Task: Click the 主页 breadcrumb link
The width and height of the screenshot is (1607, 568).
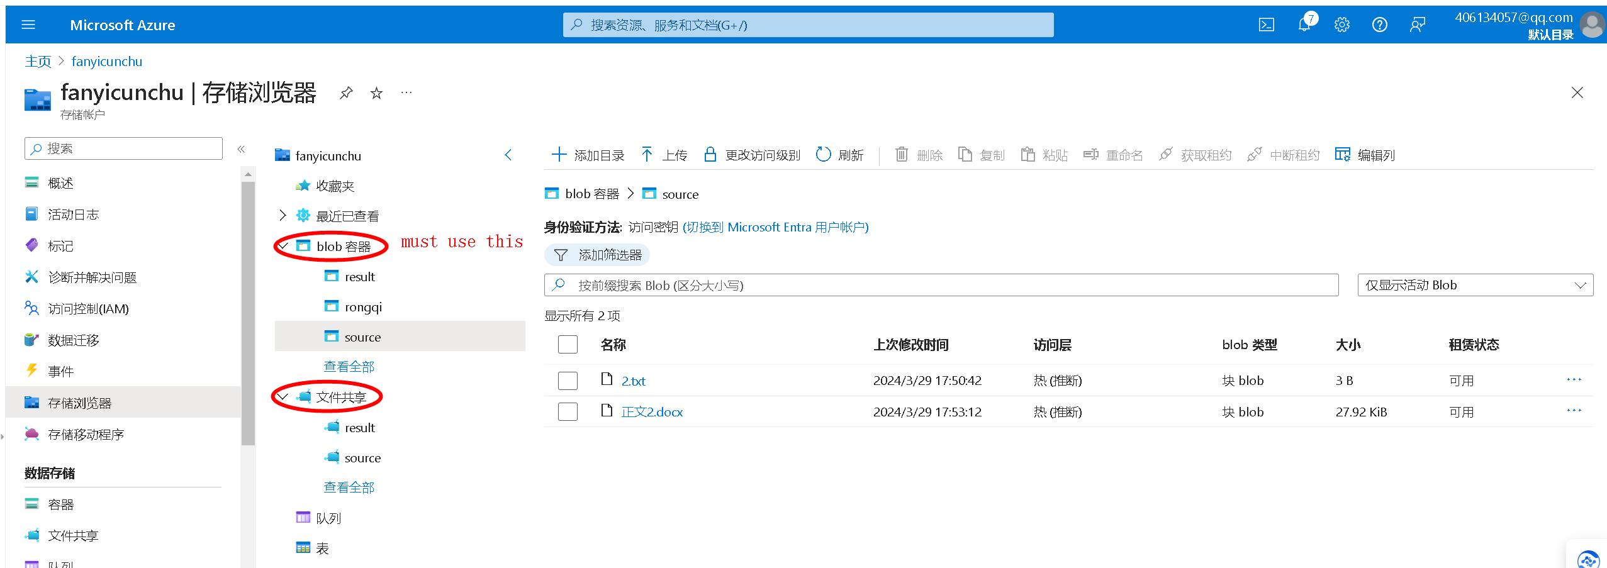Action: (x=38, y=61)
